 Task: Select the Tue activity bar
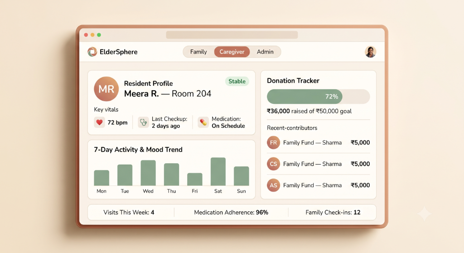click(x=125, y=175)
